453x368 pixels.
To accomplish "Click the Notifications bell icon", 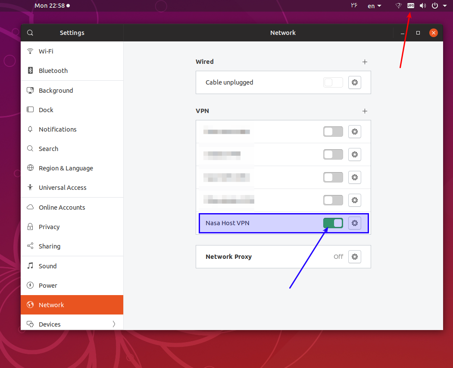I will pyautogui.click(x=30, y=129).
